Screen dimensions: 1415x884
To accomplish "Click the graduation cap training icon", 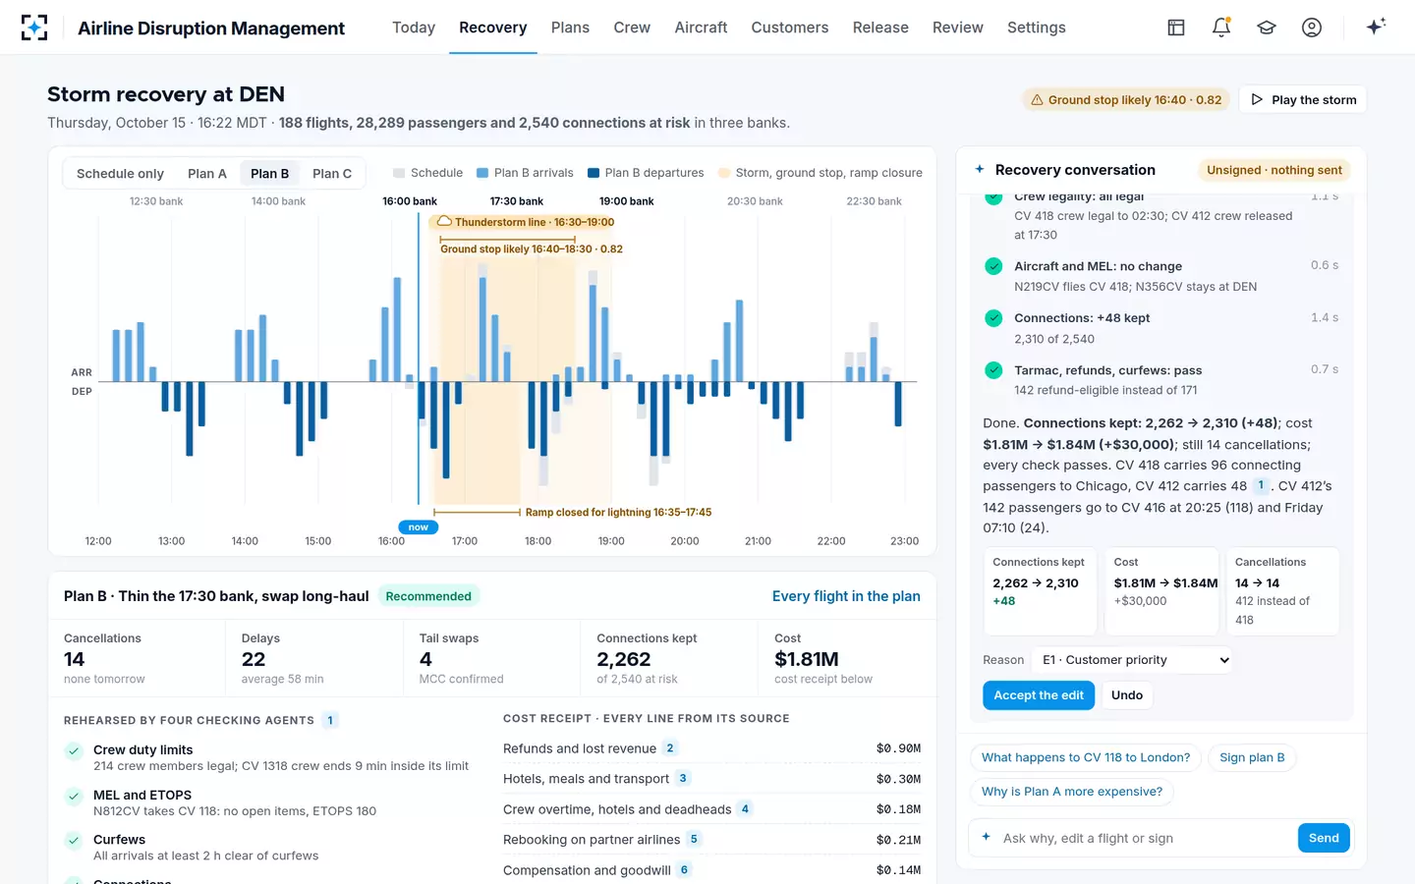I will (x=1267, y=28).
